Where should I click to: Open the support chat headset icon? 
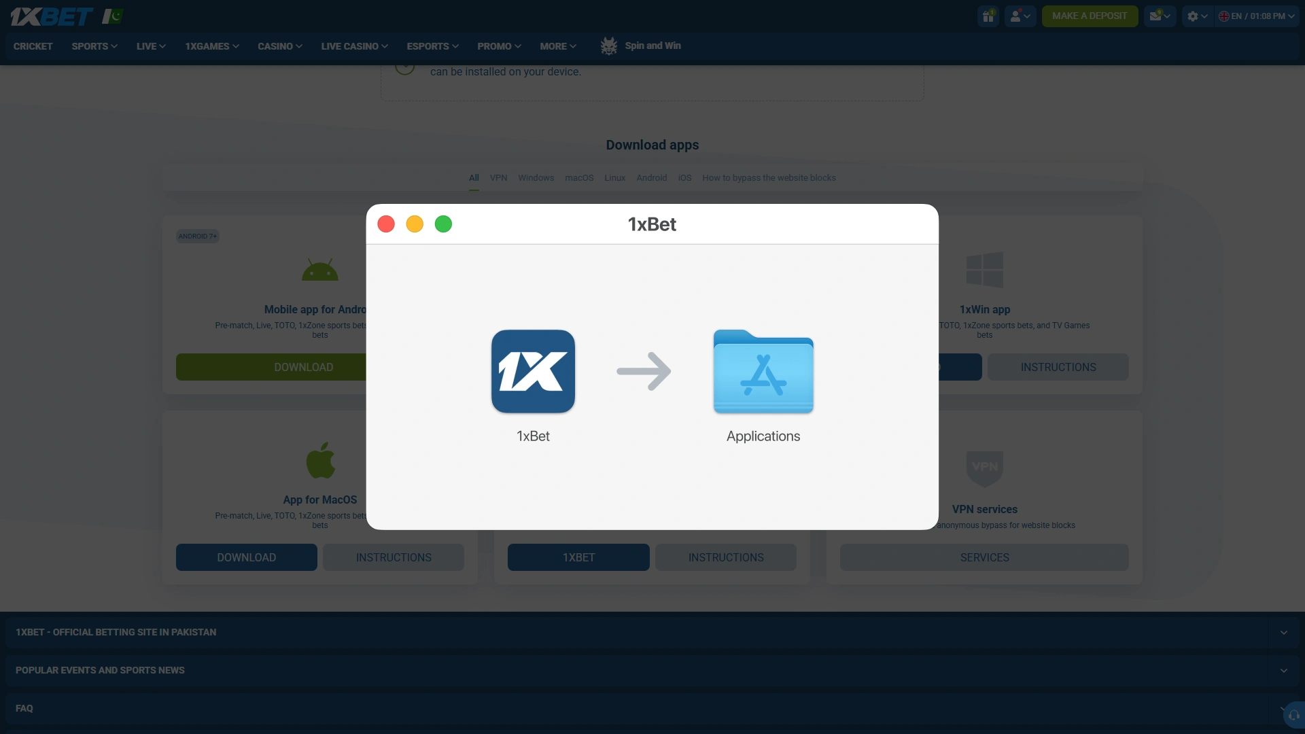1294,715
